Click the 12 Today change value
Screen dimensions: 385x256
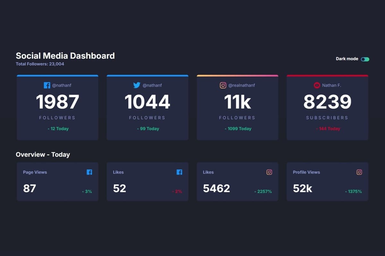tap(58, 129)
